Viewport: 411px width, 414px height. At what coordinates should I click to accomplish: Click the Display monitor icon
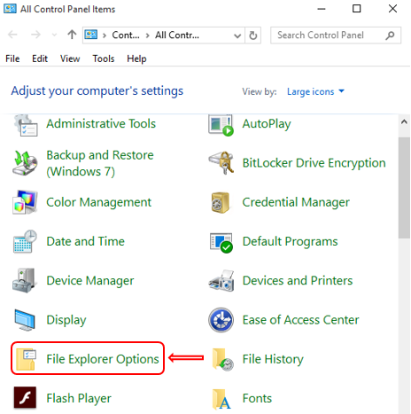[x=25, y=320]
